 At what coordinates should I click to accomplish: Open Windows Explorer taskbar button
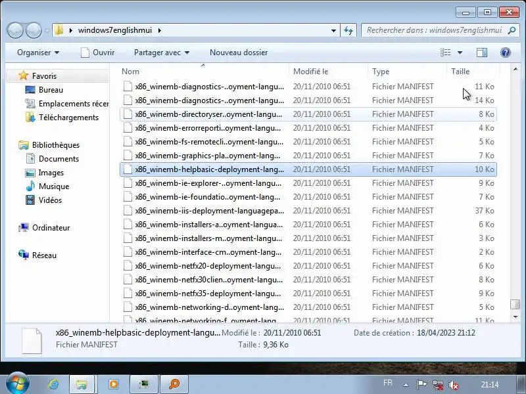82,384
